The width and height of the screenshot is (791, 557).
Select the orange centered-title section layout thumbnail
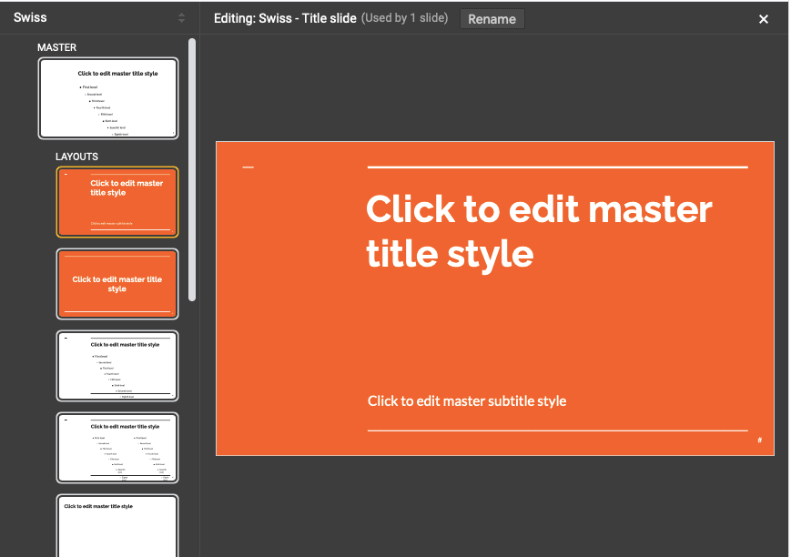click(117, 284)
